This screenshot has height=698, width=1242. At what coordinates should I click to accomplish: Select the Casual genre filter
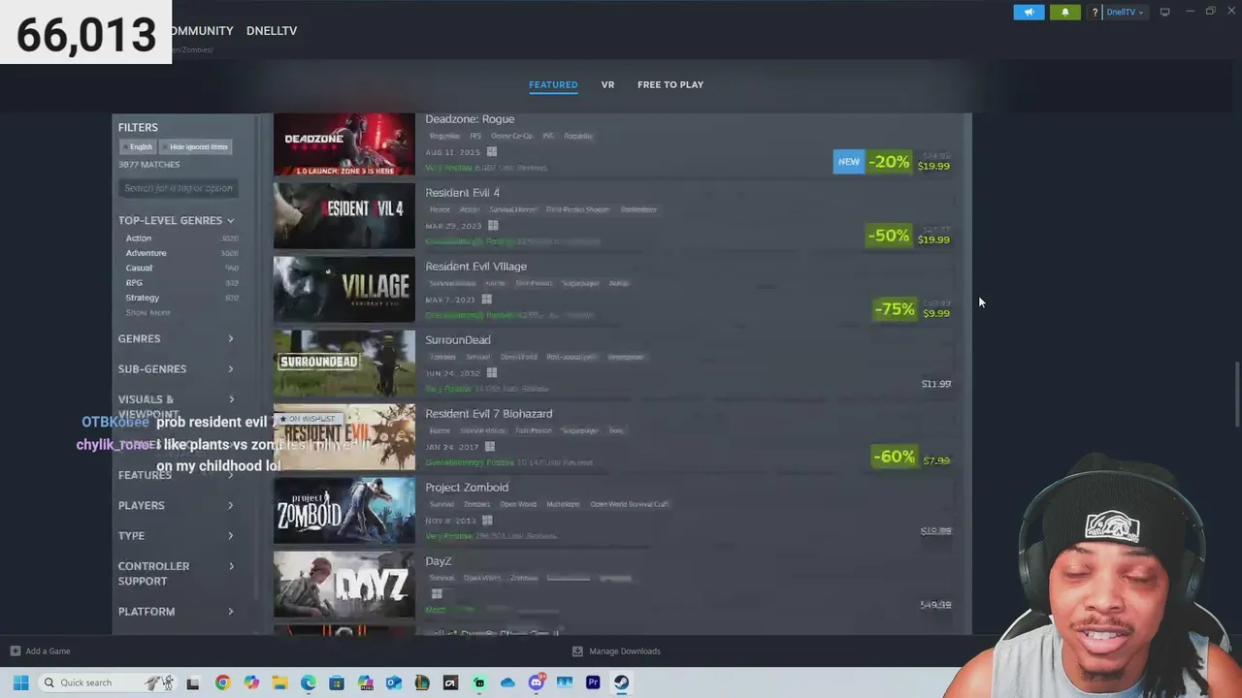tap(139, 268)
